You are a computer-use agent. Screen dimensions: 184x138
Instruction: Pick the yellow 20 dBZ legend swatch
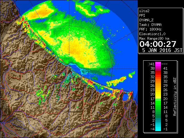(x=158, y=94)
